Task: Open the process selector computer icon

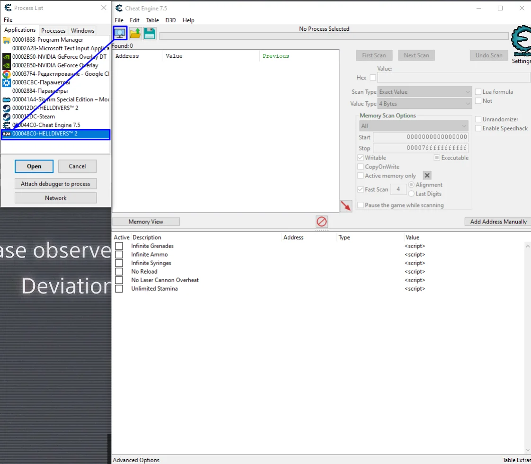Action: pyautogui.click(x=120, y=33)
